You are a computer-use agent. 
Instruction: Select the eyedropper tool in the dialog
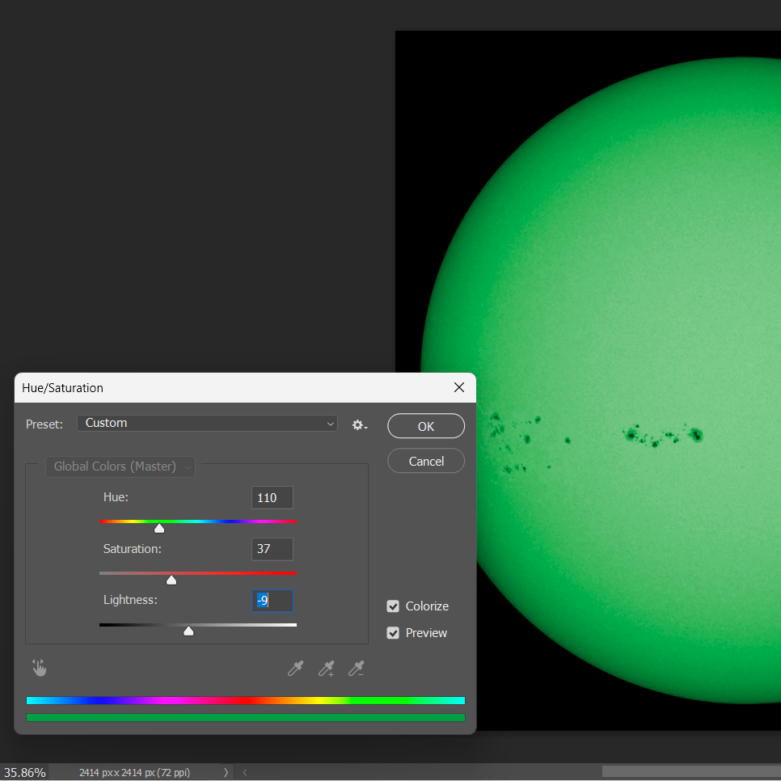coord(296,669)
